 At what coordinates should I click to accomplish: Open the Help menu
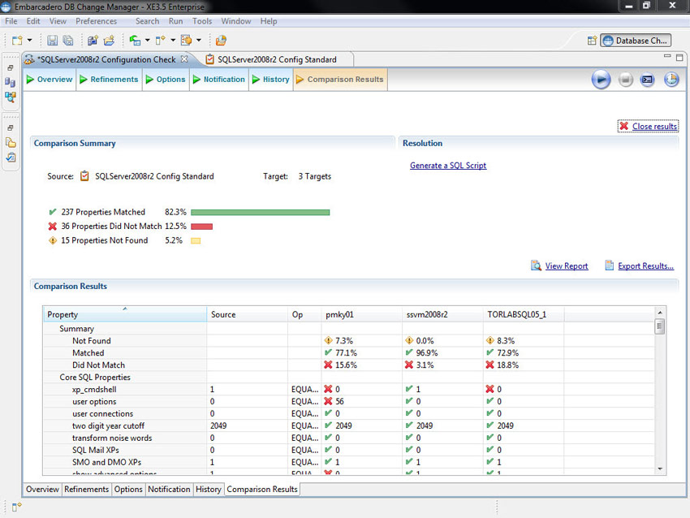[x=269, y=21]
